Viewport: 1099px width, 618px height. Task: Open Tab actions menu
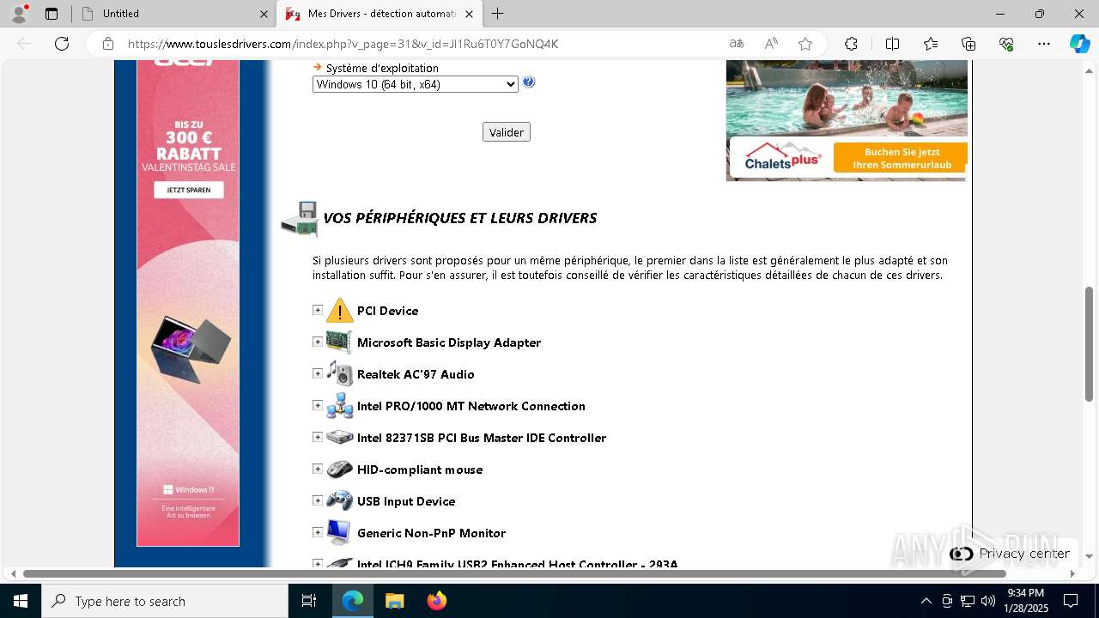click(52, 14)
